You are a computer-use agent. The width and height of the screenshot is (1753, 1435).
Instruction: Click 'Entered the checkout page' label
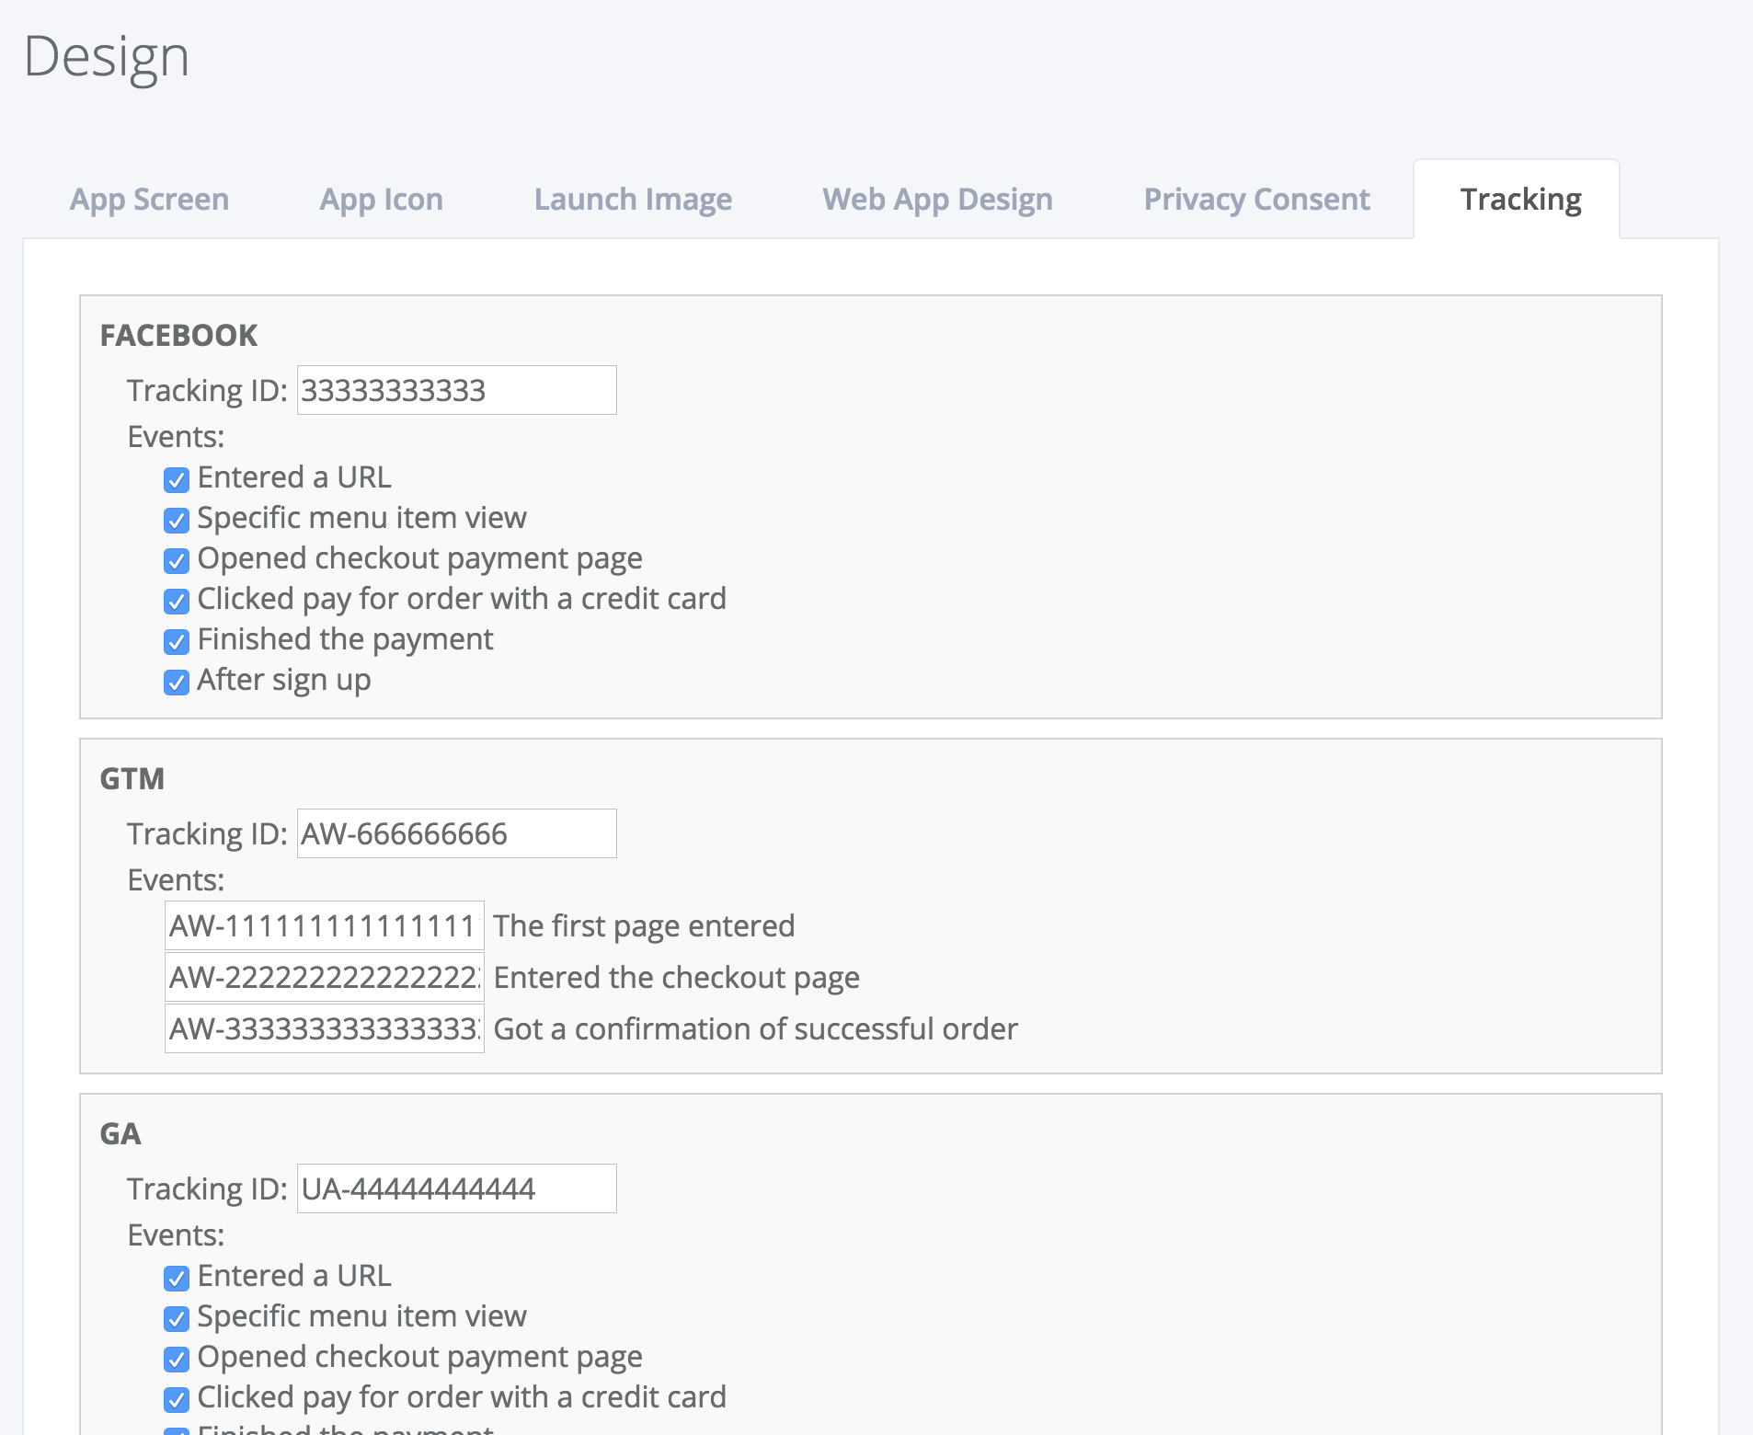click(x=677, y=977)
